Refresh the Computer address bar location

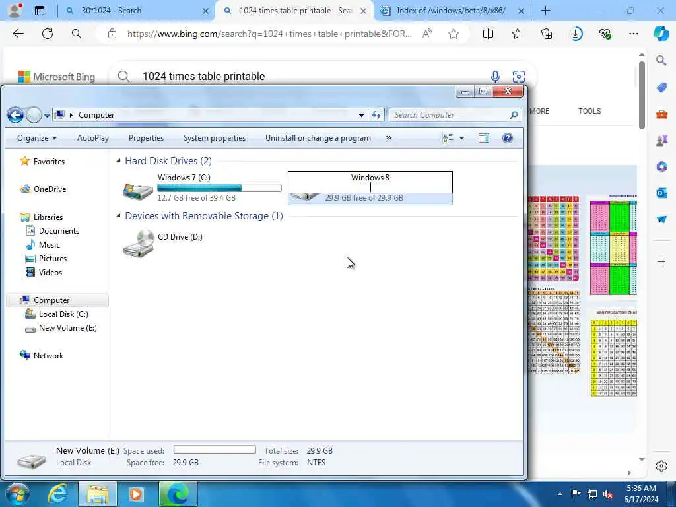coord(376,115)
